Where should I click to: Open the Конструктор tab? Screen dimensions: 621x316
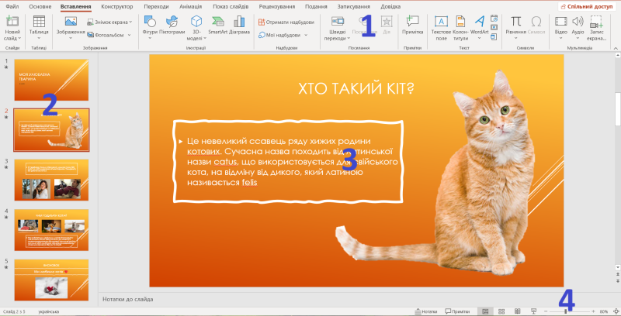[x=117, y=7]
